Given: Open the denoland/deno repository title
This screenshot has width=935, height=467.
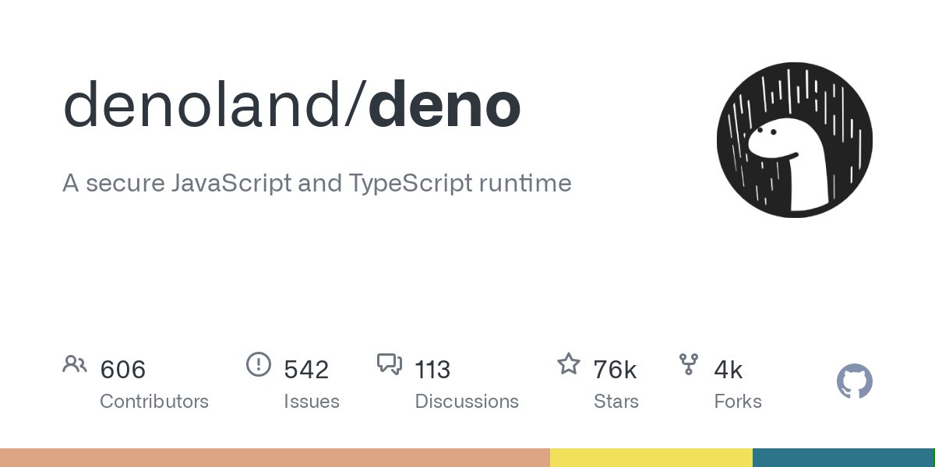Looking at the screenshot, I should coord(291,106).
